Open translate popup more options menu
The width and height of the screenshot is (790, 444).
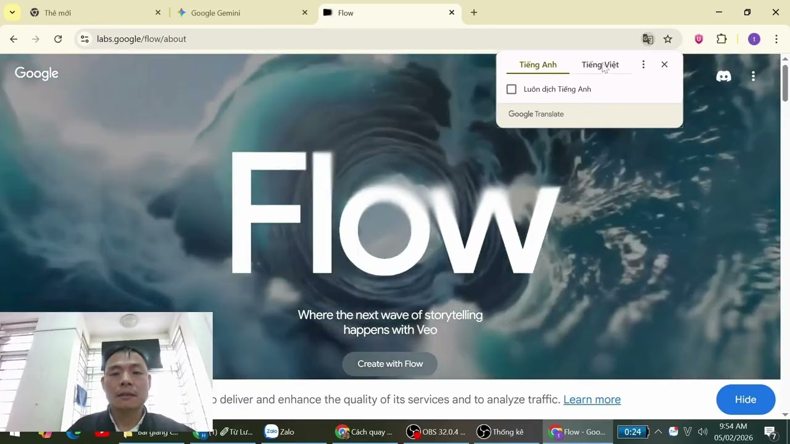(643, 64)
